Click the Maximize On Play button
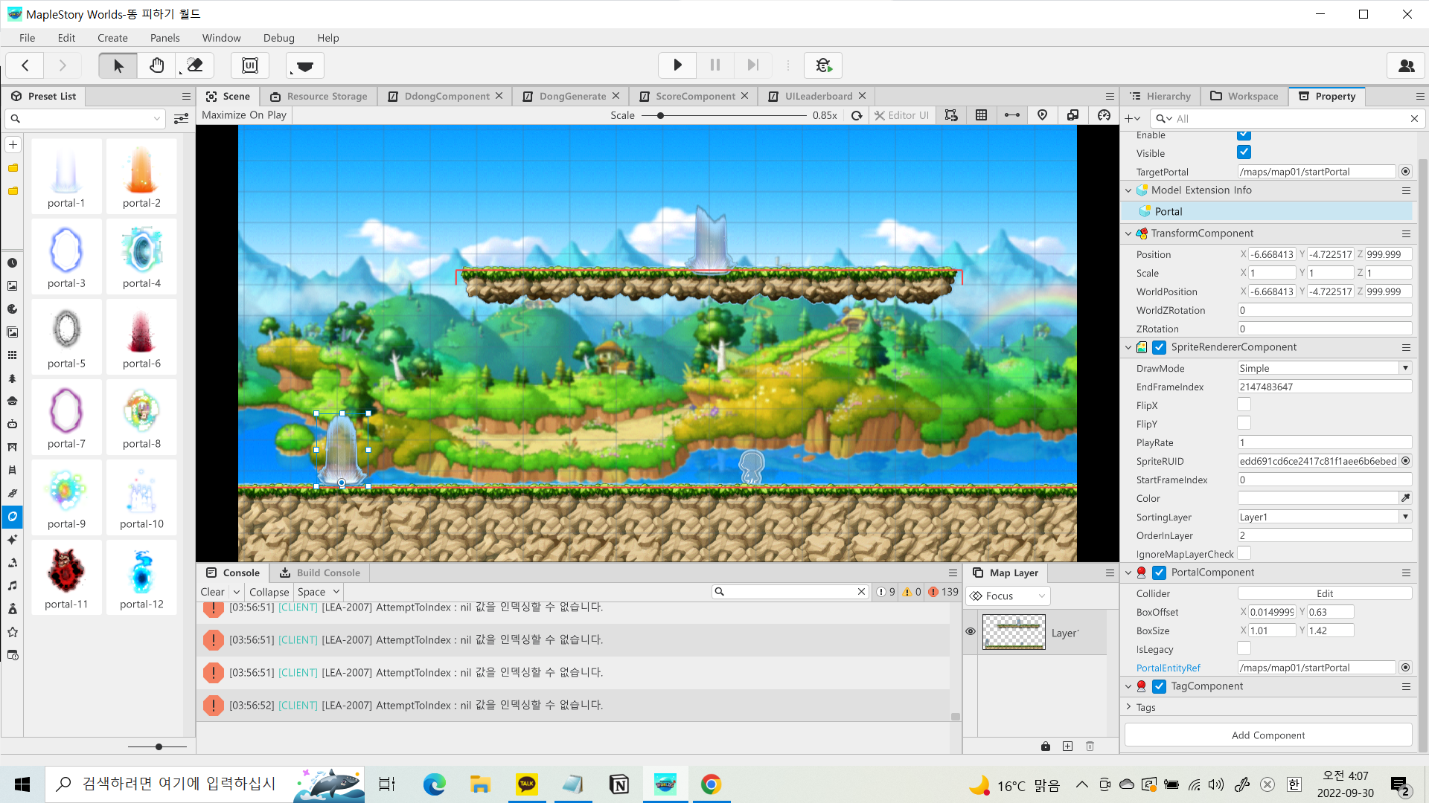Viewport: 1429px width, 803px height. [244, 115]
